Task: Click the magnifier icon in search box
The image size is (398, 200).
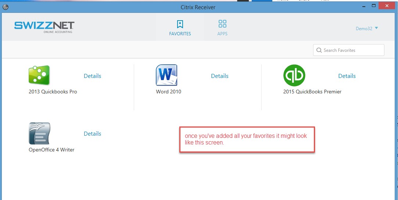Action: click(319, 50)
